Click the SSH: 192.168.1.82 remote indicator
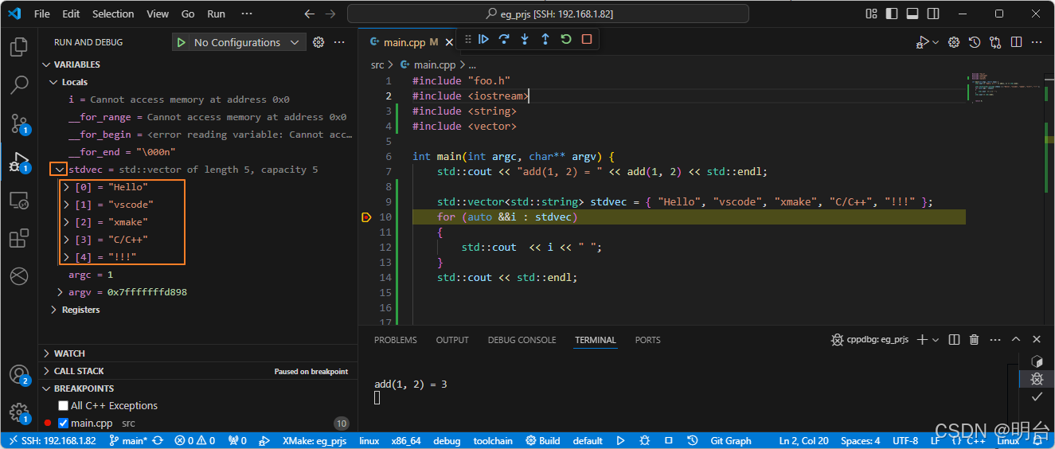The image size is (1055, 449). pyautogui.click(x=52, y=440)
